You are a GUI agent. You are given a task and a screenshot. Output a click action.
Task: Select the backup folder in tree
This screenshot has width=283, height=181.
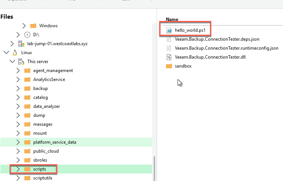[40, 88]
